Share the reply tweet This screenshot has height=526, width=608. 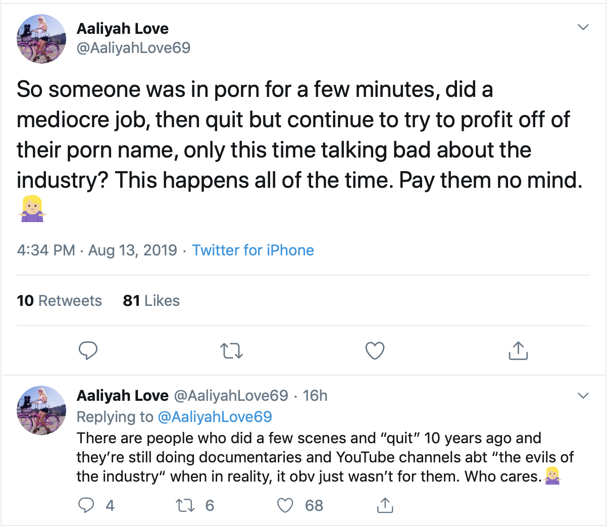(385, 505)
